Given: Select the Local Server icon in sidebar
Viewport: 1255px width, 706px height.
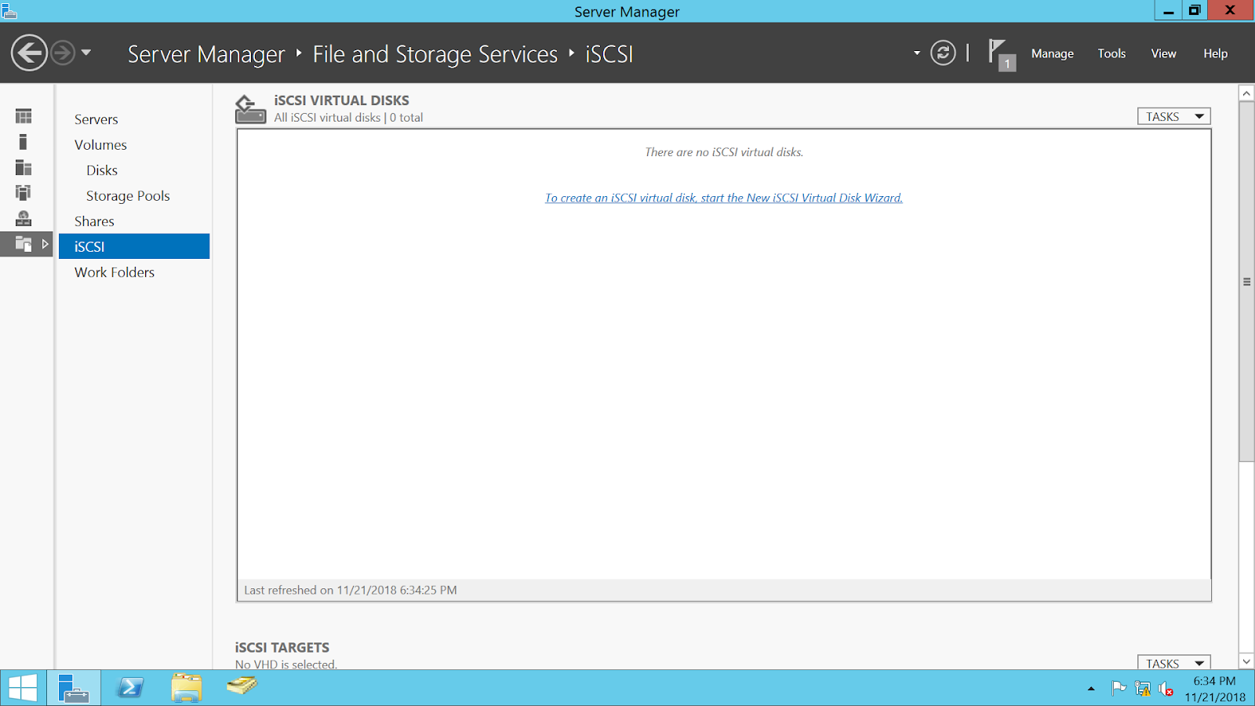Looking at the screenshot, I should point(23,142).
